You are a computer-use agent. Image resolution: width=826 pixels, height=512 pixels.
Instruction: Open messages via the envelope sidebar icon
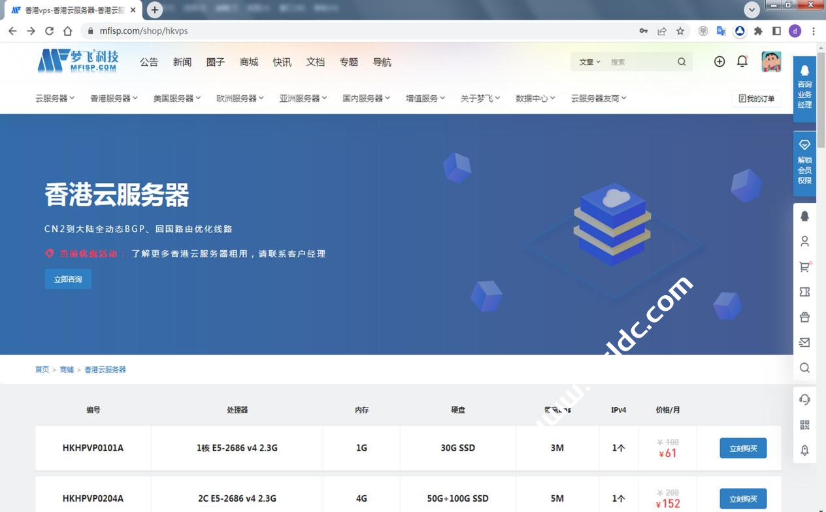[x=804, y=342]
